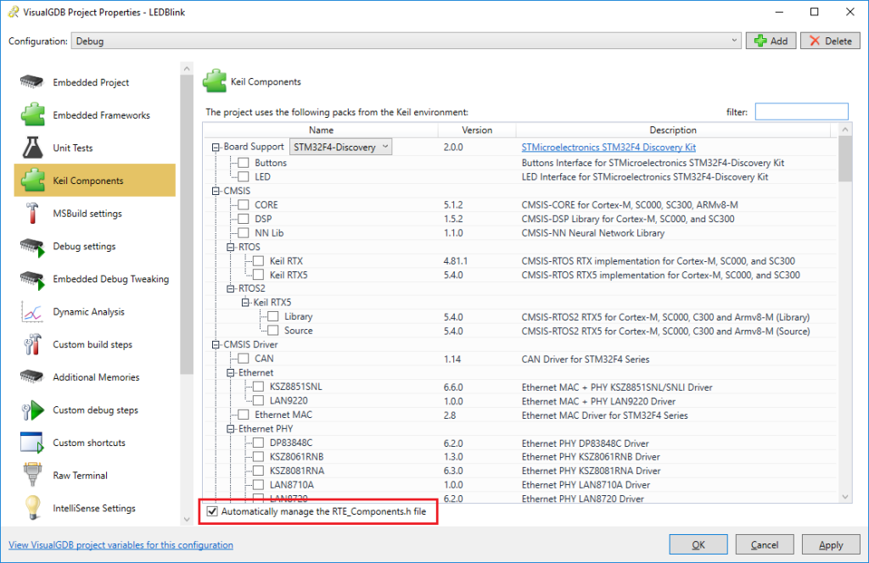The height and width of the screenshot is (563, 869).
Task: Click the filter text field
Action: coord(801,112)
